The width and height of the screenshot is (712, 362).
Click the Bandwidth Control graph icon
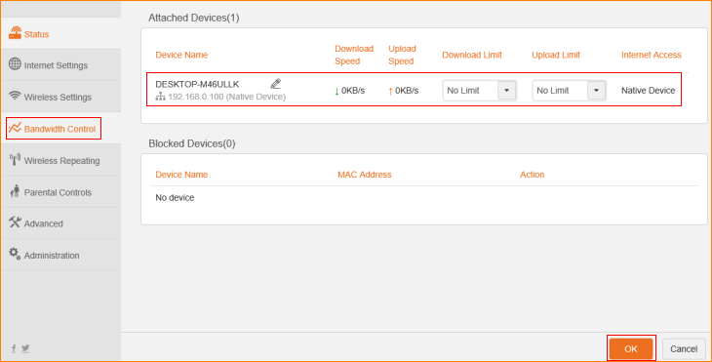click(15, 128)
